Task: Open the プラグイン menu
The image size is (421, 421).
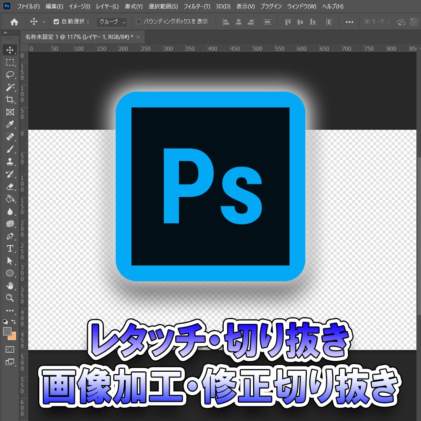Action: [x=271, y=6]
